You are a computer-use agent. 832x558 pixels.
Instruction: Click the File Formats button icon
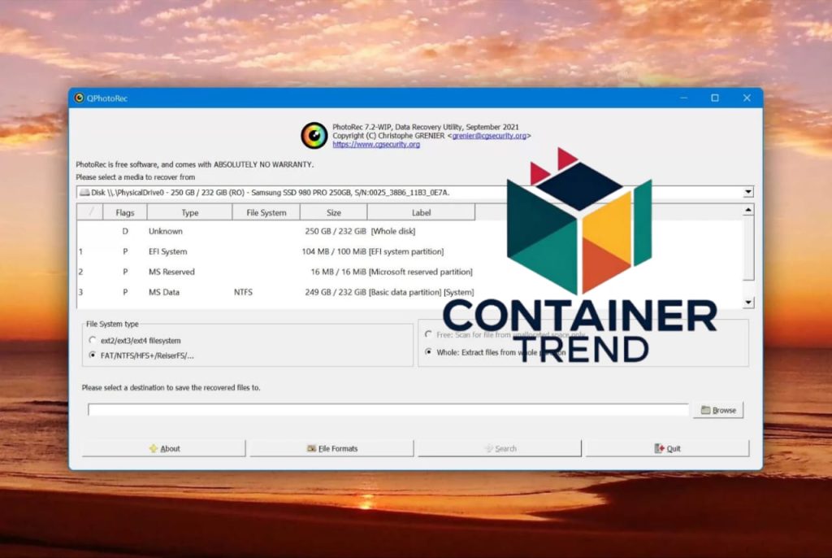point(311,448)
